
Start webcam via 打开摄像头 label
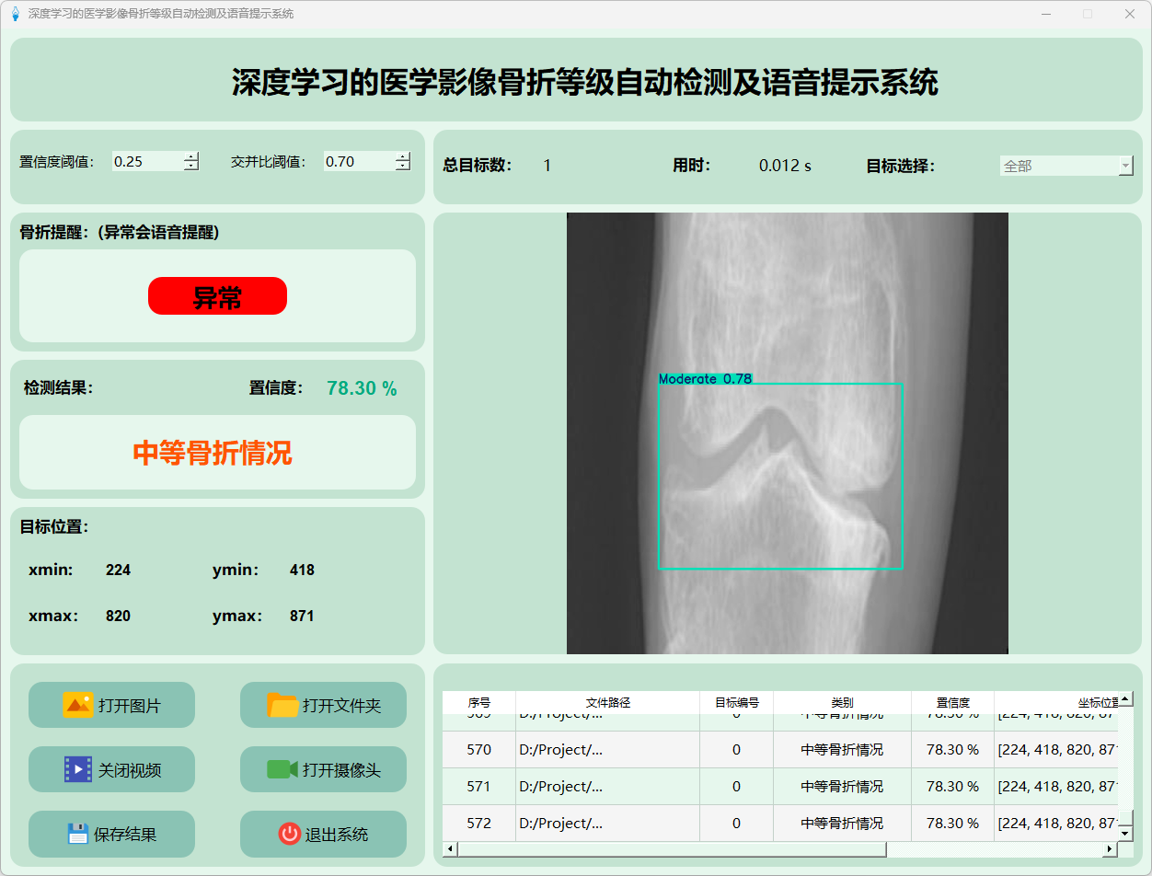point(341,770)
